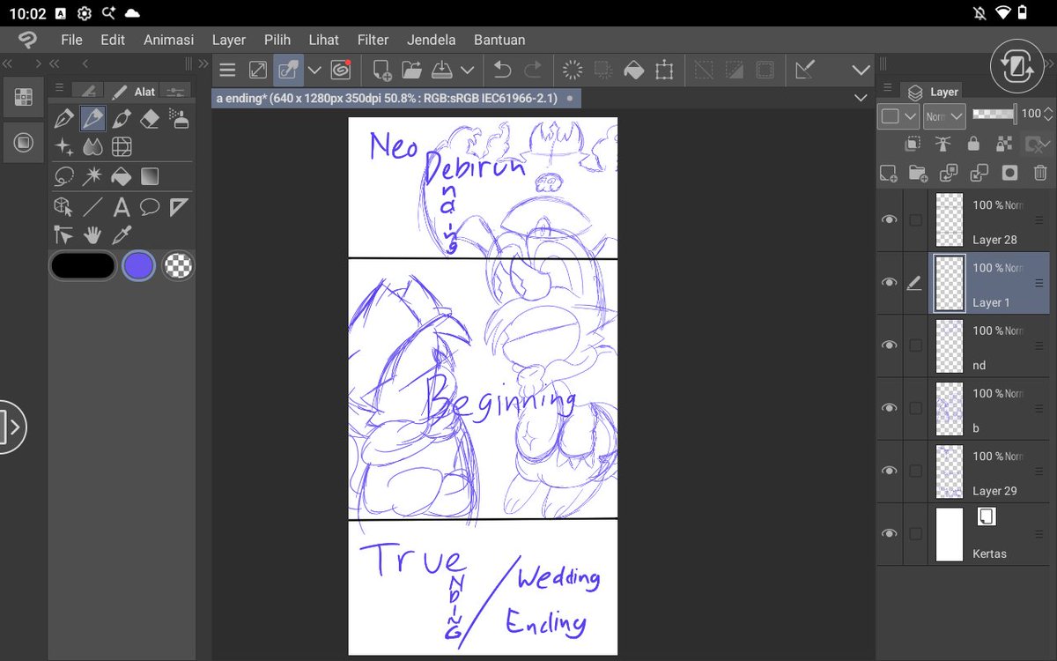1057x661 pixels.
Task: Toggle Clip to layer below
Action: click(x=913, y=144)
